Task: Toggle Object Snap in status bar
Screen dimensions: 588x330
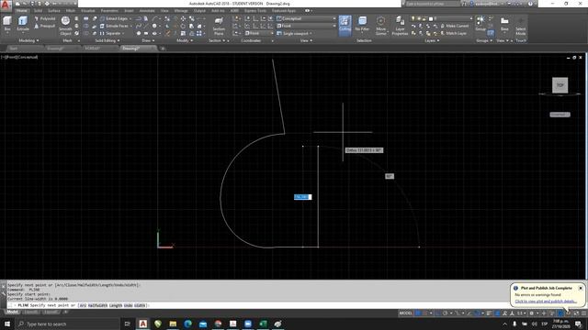Action: [x=477, y=313]
